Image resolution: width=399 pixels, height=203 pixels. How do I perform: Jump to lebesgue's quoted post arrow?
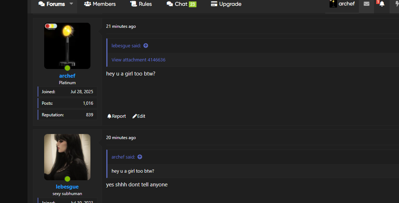pos(146,46)
